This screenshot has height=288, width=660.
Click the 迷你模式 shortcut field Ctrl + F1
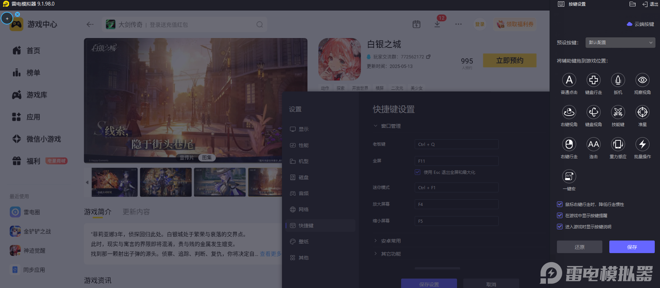pyautogui.click(x=456, y=187)
